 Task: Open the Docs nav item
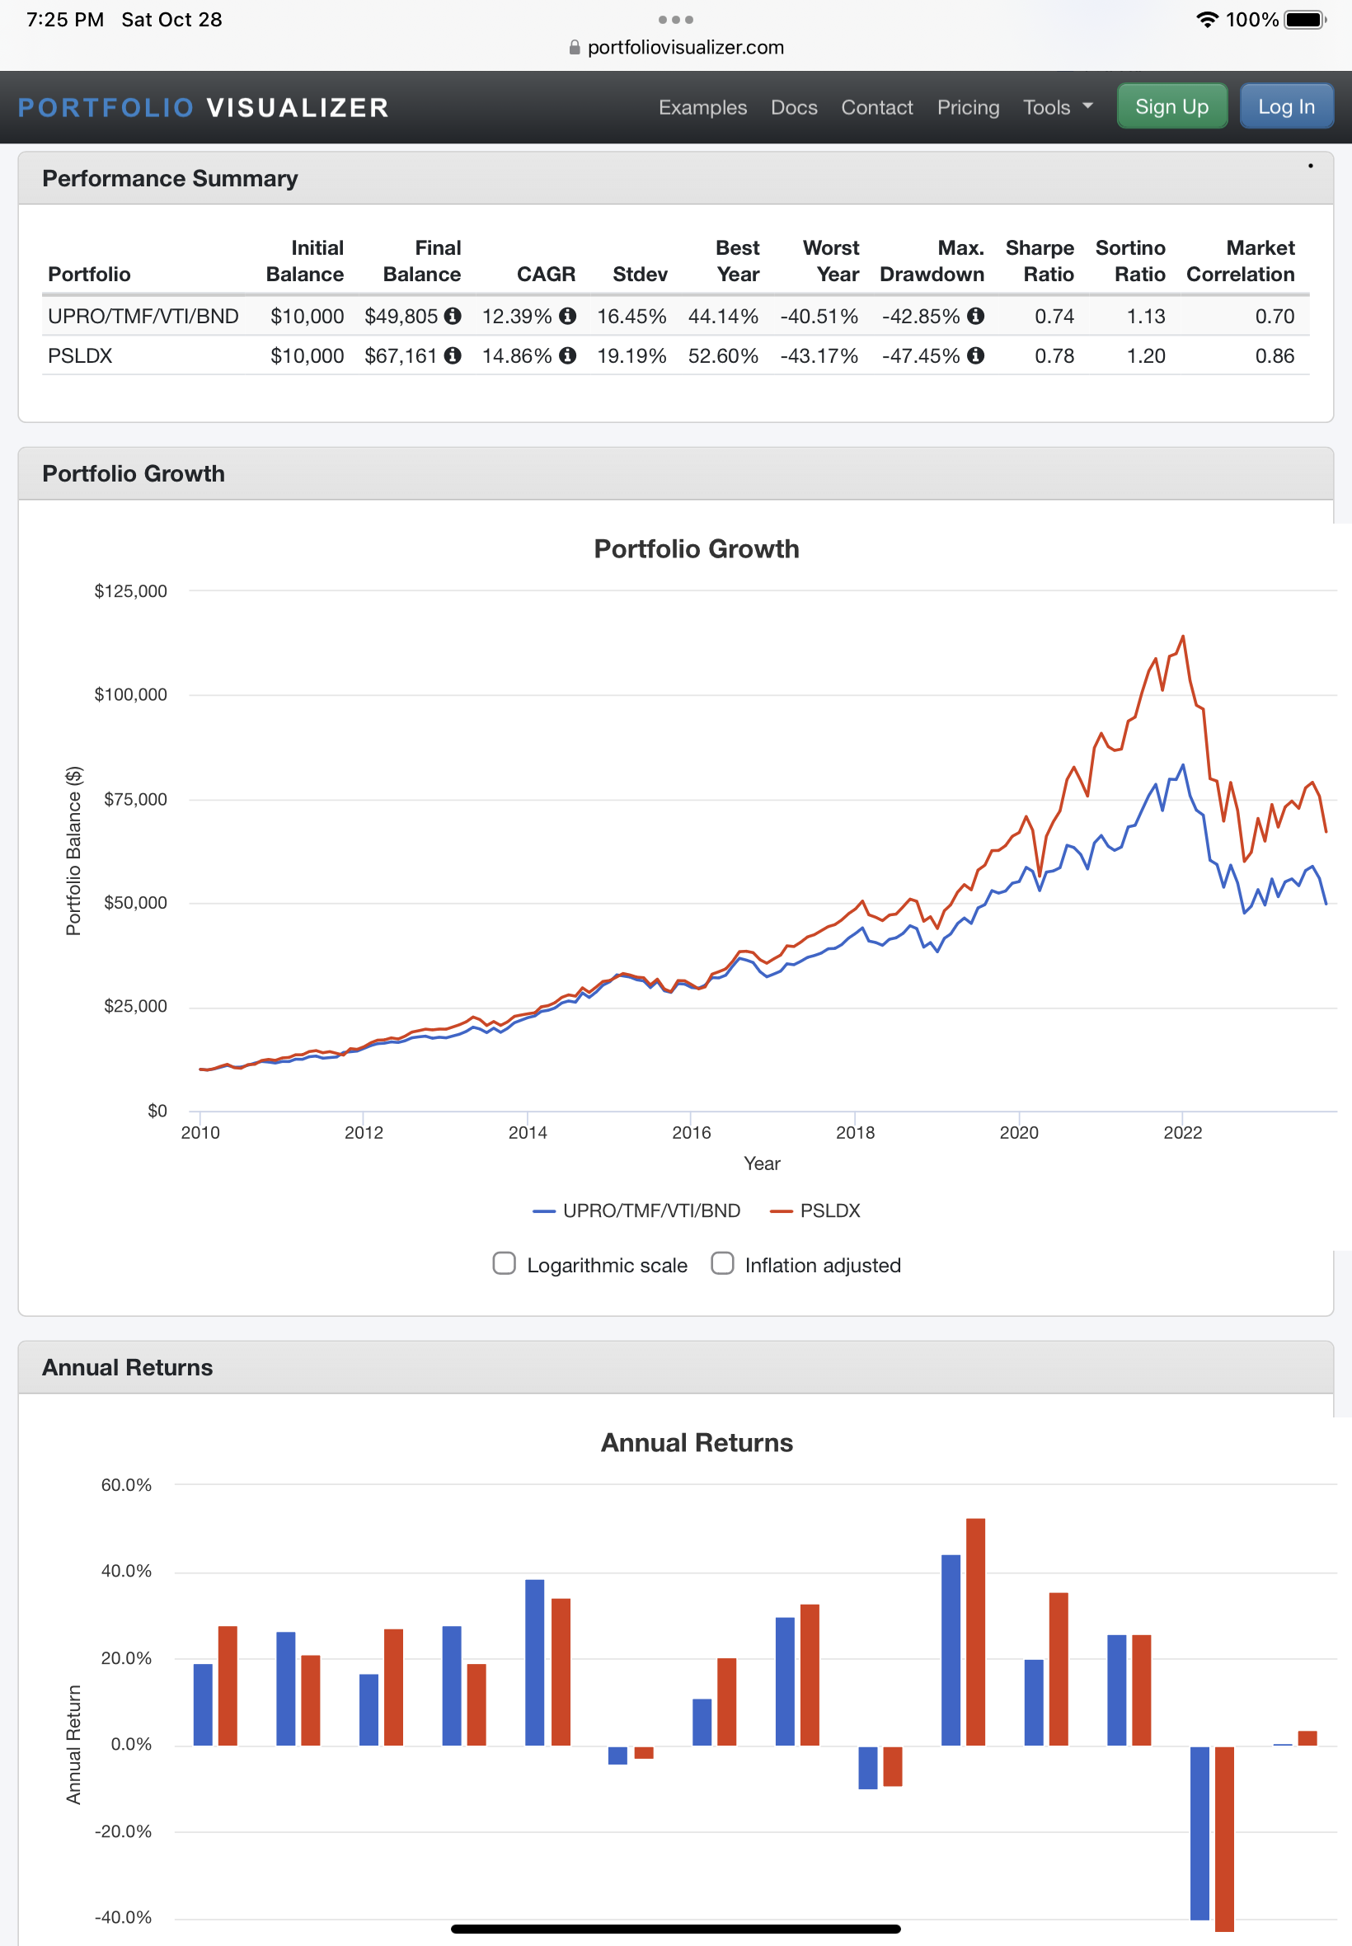coord(794,107)
